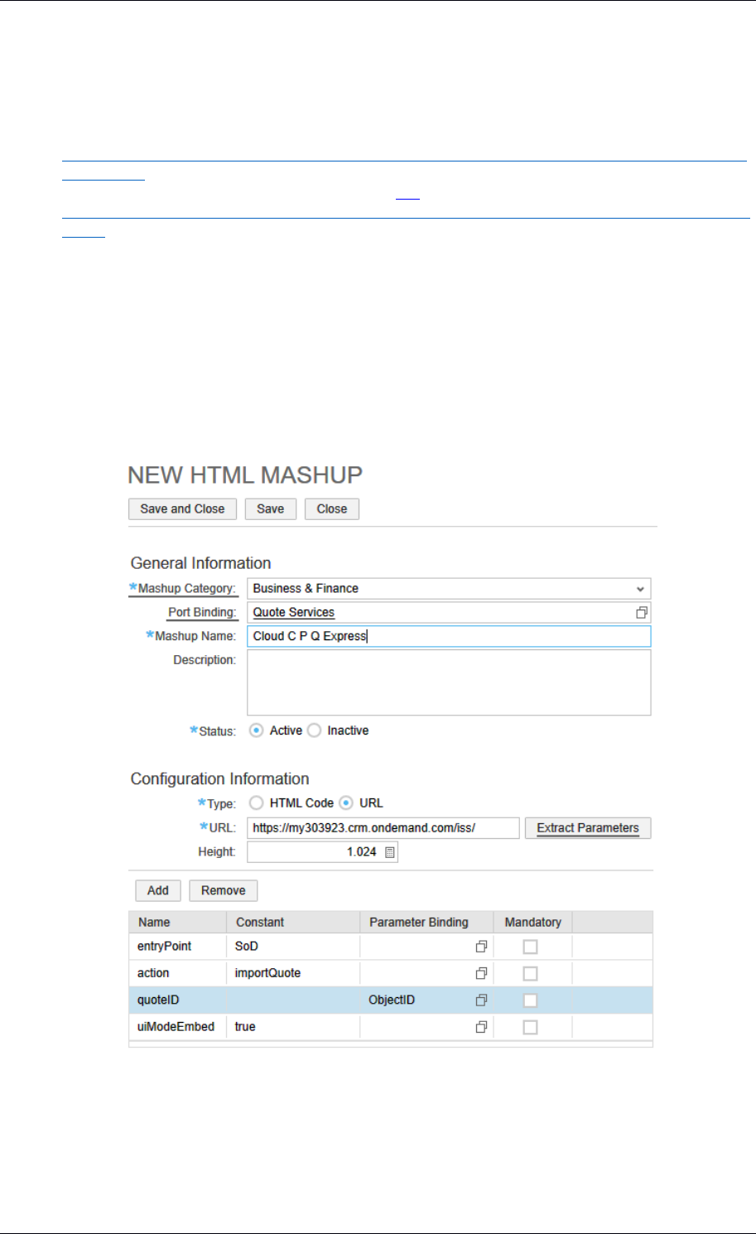Click the Quote Services port binding link
The image size is (756, 1234).
(x=293, y=612)
